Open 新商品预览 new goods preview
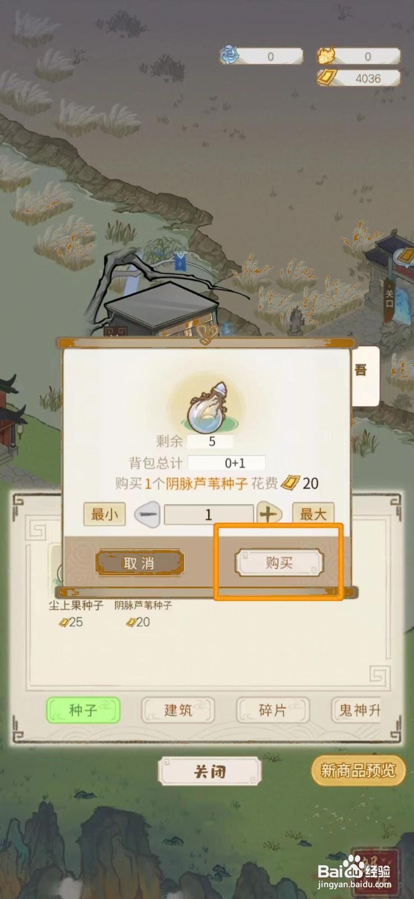The height and width of the screenshot is (899, 414). pyautogui.click(x=358, y=770)
